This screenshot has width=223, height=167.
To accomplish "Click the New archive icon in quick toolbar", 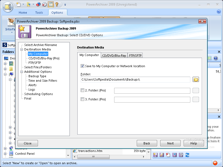I will pos(18,4).
